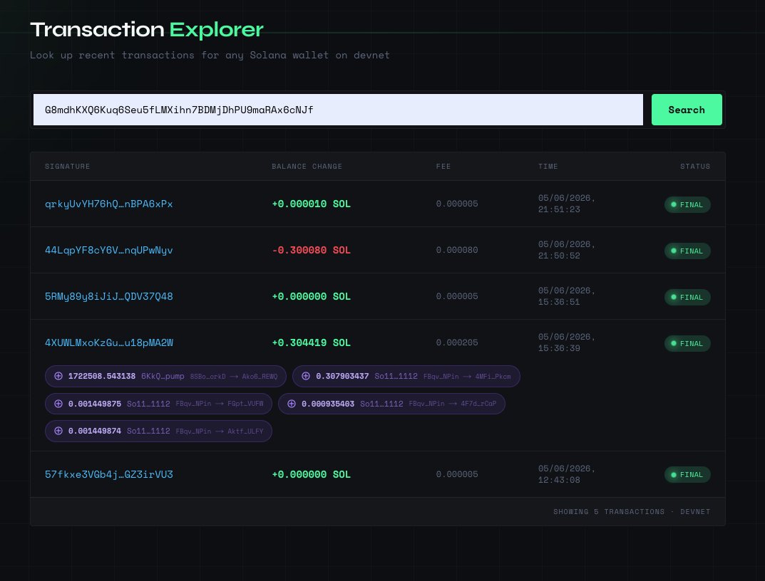The image size is (765, 581).
Task: Click the FEE column header
Action: (x=443, y=166)
